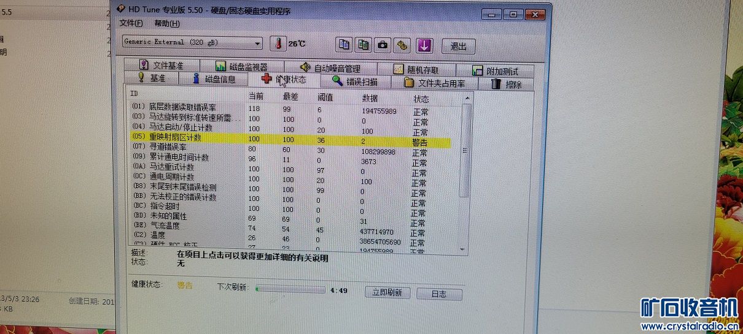Switch to the 磁盘信息 tab

point(213,78)
